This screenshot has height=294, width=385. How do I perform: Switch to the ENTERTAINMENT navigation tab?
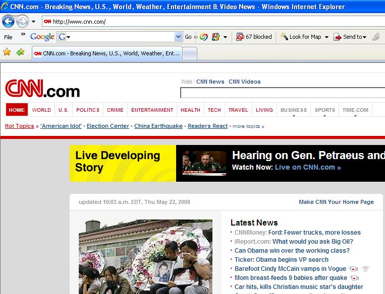click(152, 110)
